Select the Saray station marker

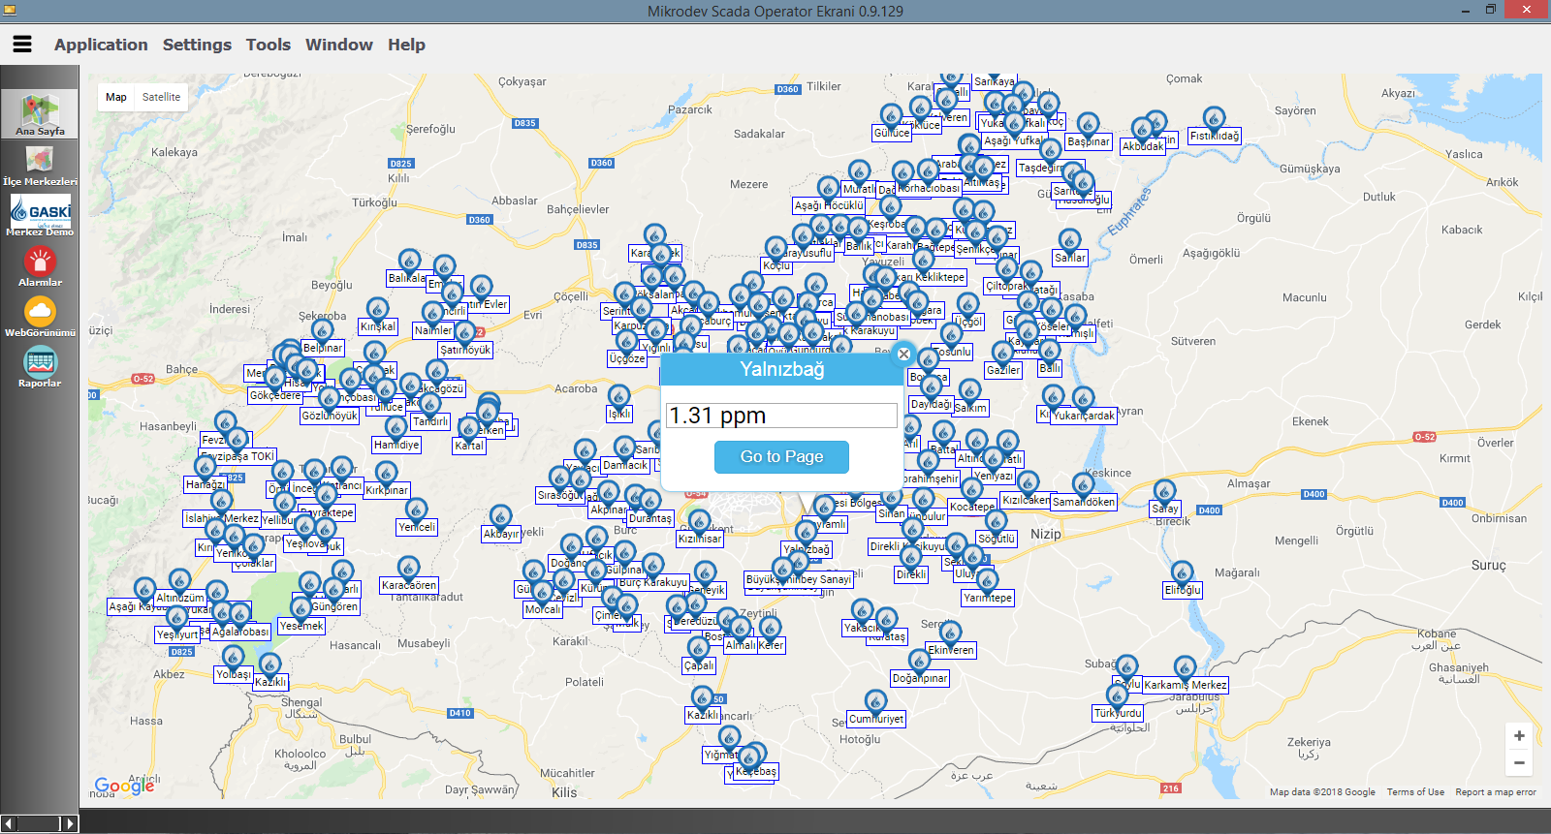coord(1164,492)
